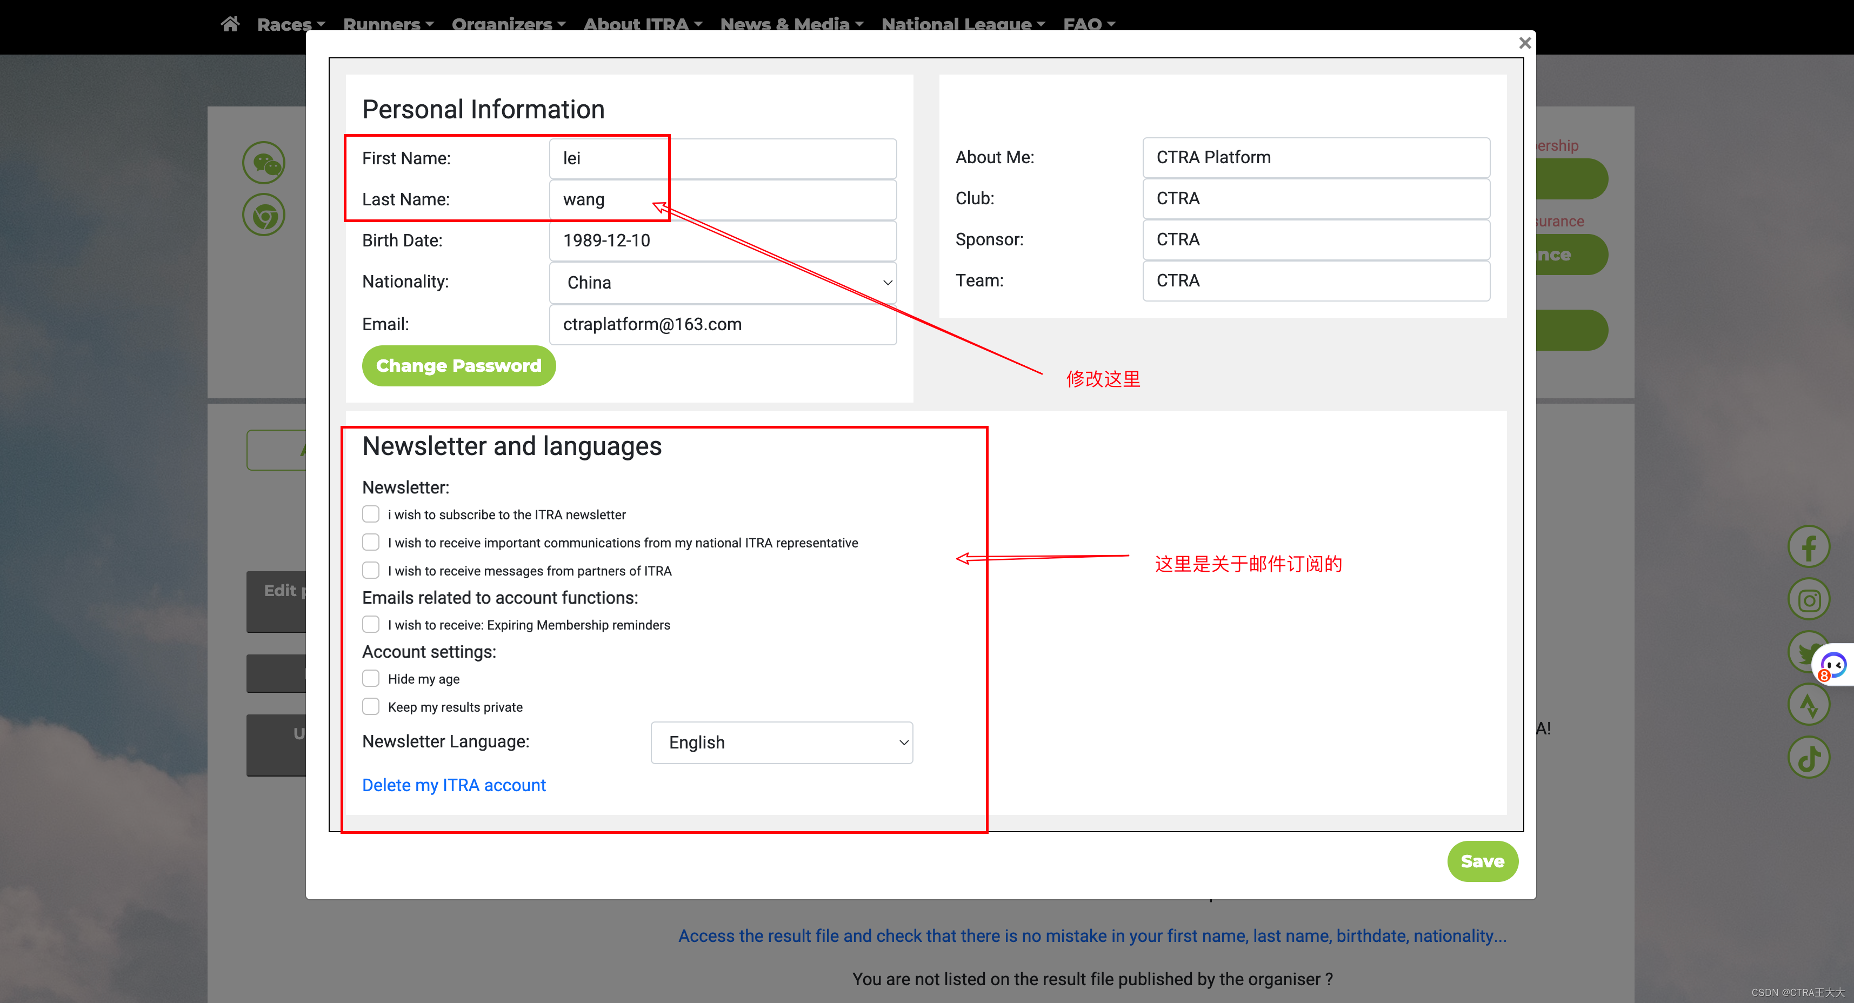The height and width of the screenshot is (1003, 1854).
Task: Toggle Hide my age checkbox
Action: point(371,678)
